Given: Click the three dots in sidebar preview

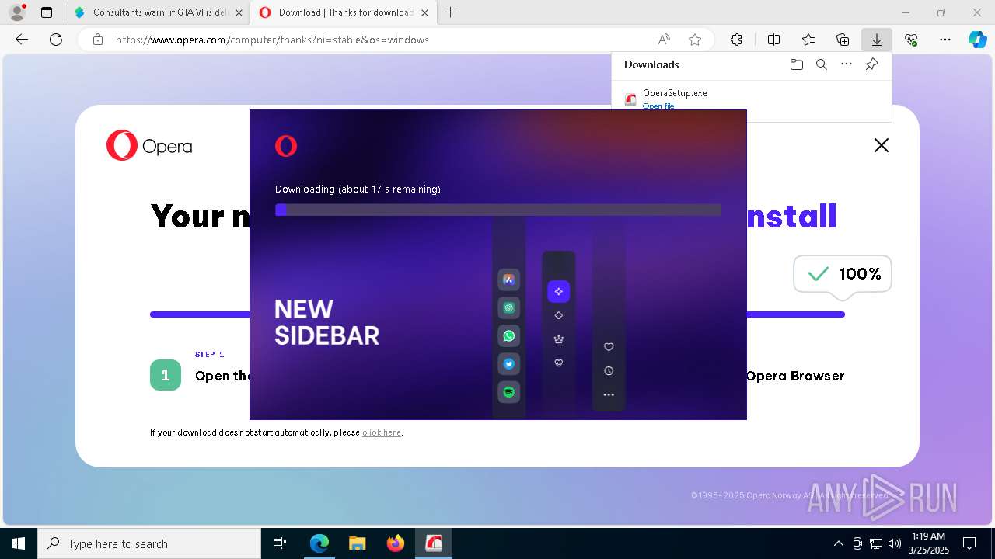Looking at the screenshot, I should coord(609,394).
